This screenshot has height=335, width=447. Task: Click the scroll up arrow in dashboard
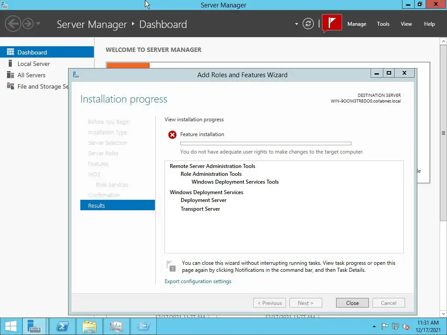(x=444, y=41)
